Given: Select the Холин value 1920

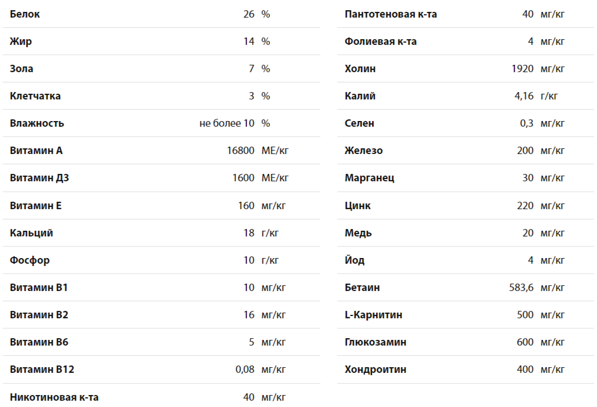Looking at the screenshot, I should 522,69.
